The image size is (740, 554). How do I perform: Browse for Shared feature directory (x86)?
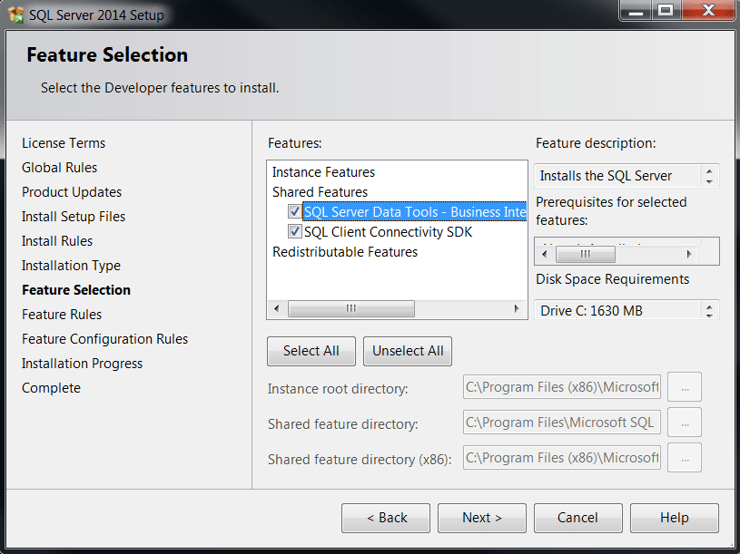685,458
